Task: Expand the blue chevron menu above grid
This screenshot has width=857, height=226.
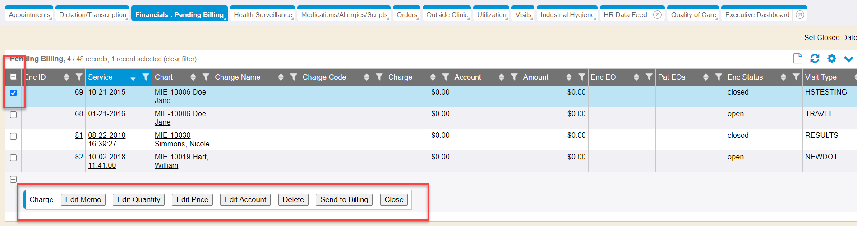Action: tap(848, 59)
